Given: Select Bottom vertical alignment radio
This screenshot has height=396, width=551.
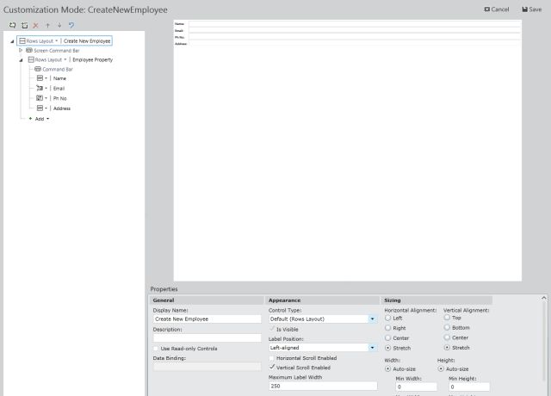Looking at the screenshot, I should (x=447, y=327).
